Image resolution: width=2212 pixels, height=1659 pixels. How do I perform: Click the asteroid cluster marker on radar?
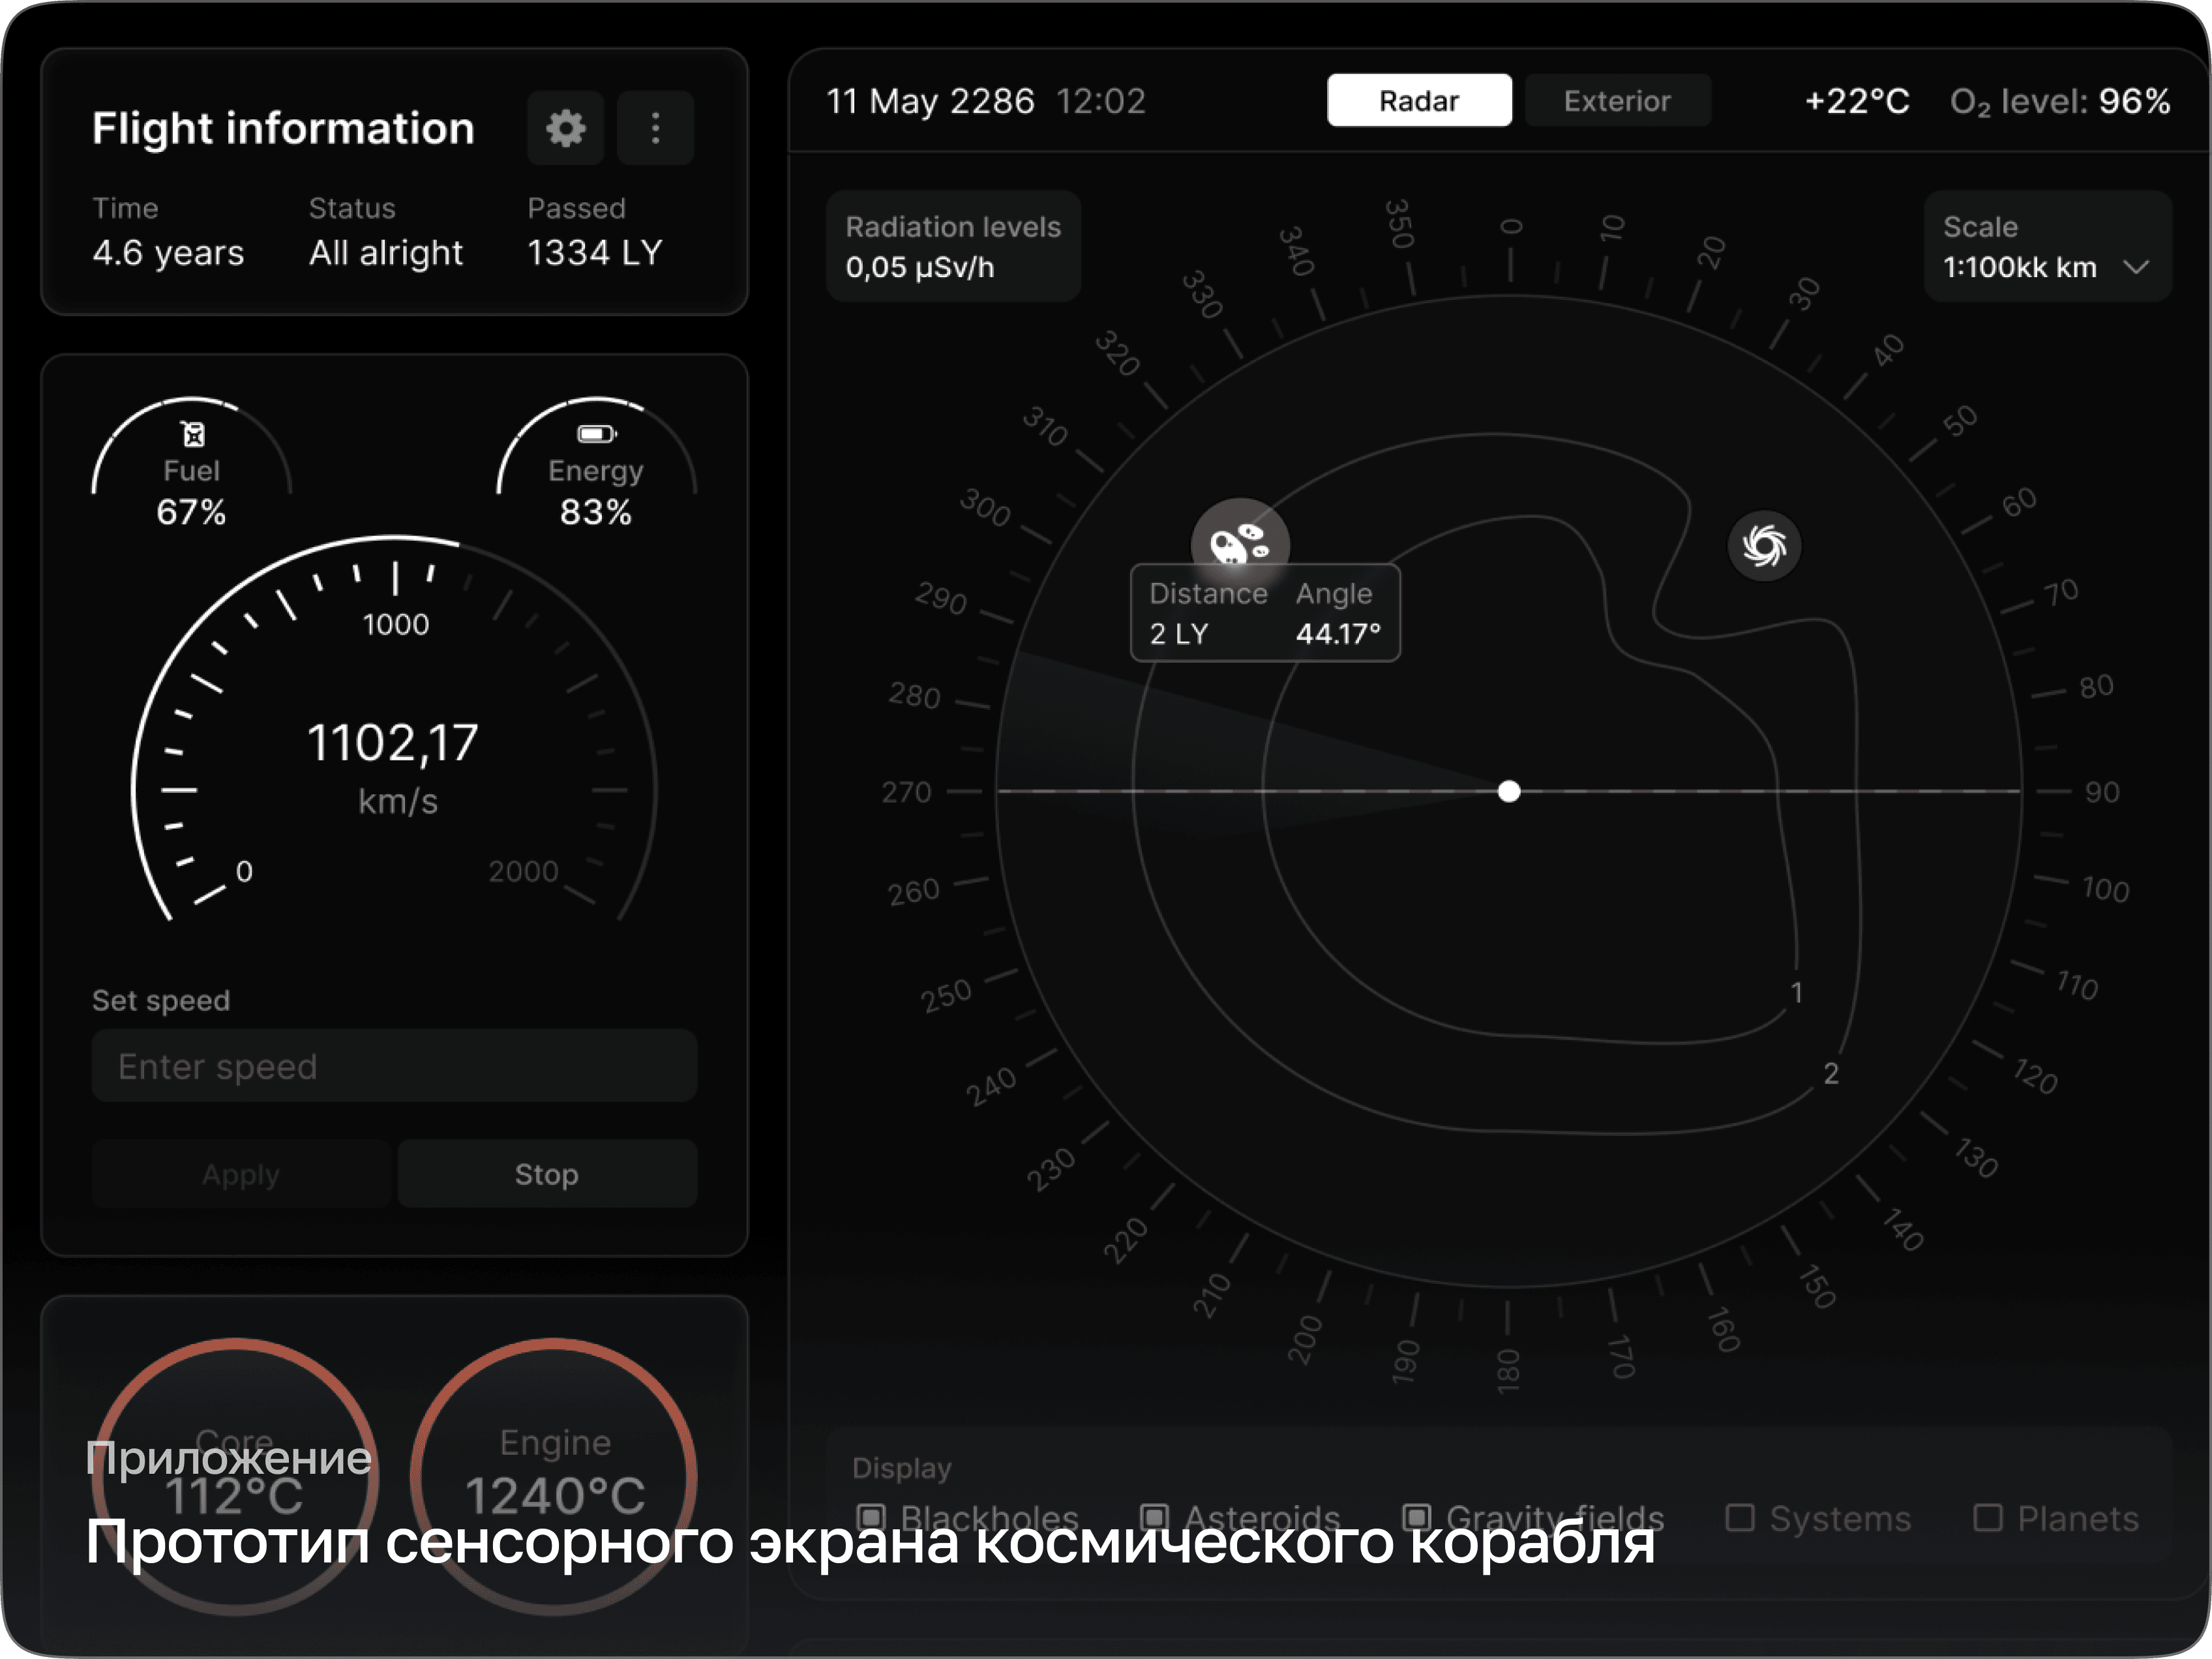click(x=1239, y=544)
